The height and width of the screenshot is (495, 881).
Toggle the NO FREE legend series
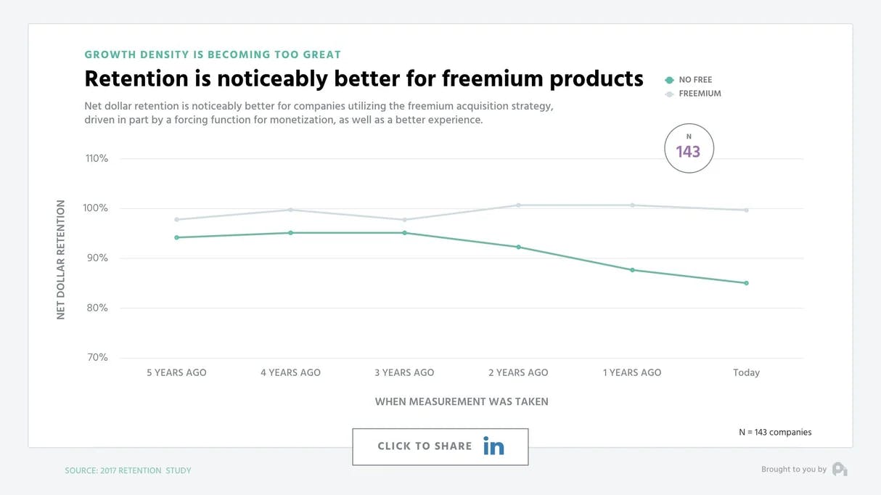tap(695, 80)
